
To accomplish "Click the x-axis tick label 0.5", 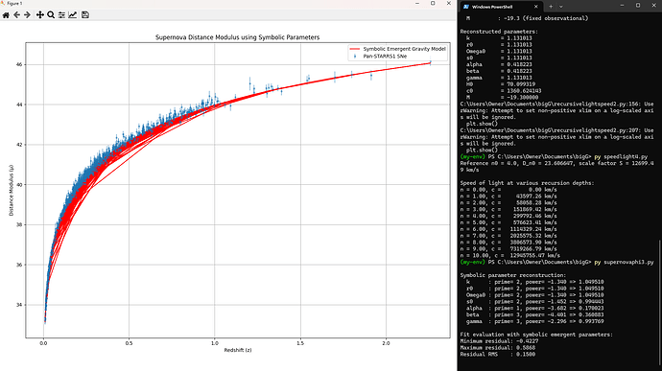I will (129, 343).
